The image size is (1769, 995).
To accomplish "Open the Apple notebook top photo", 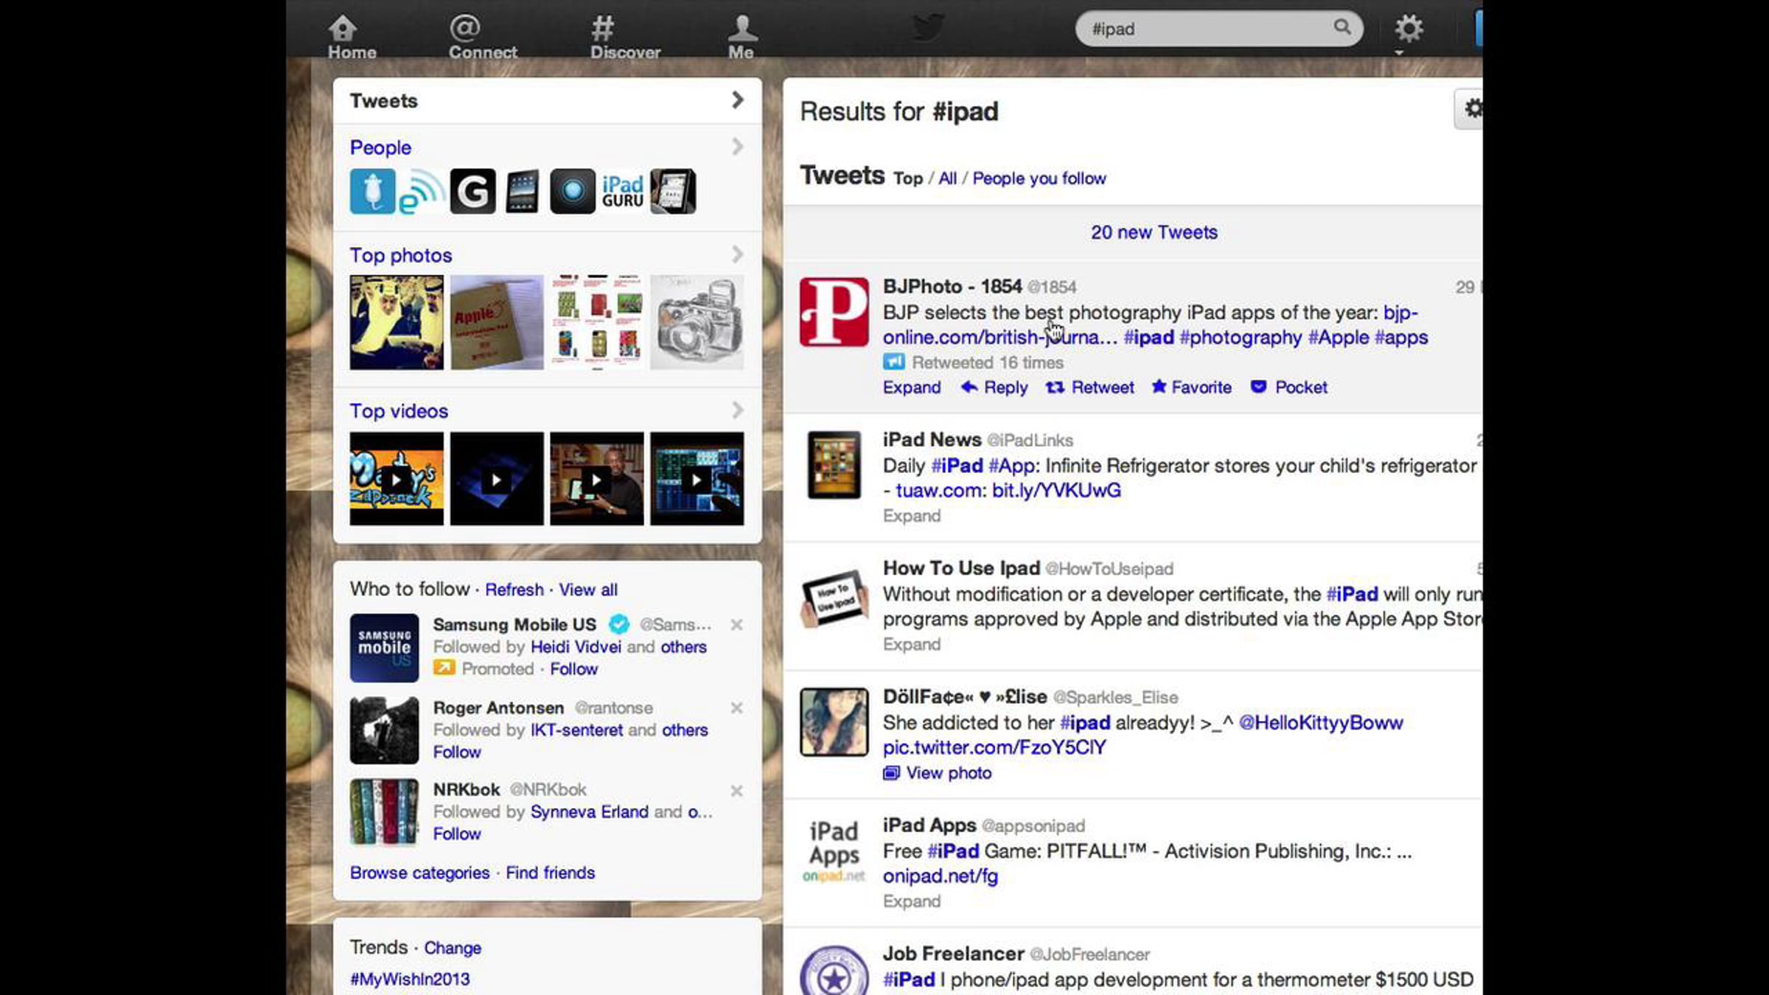I will [497, 322].
